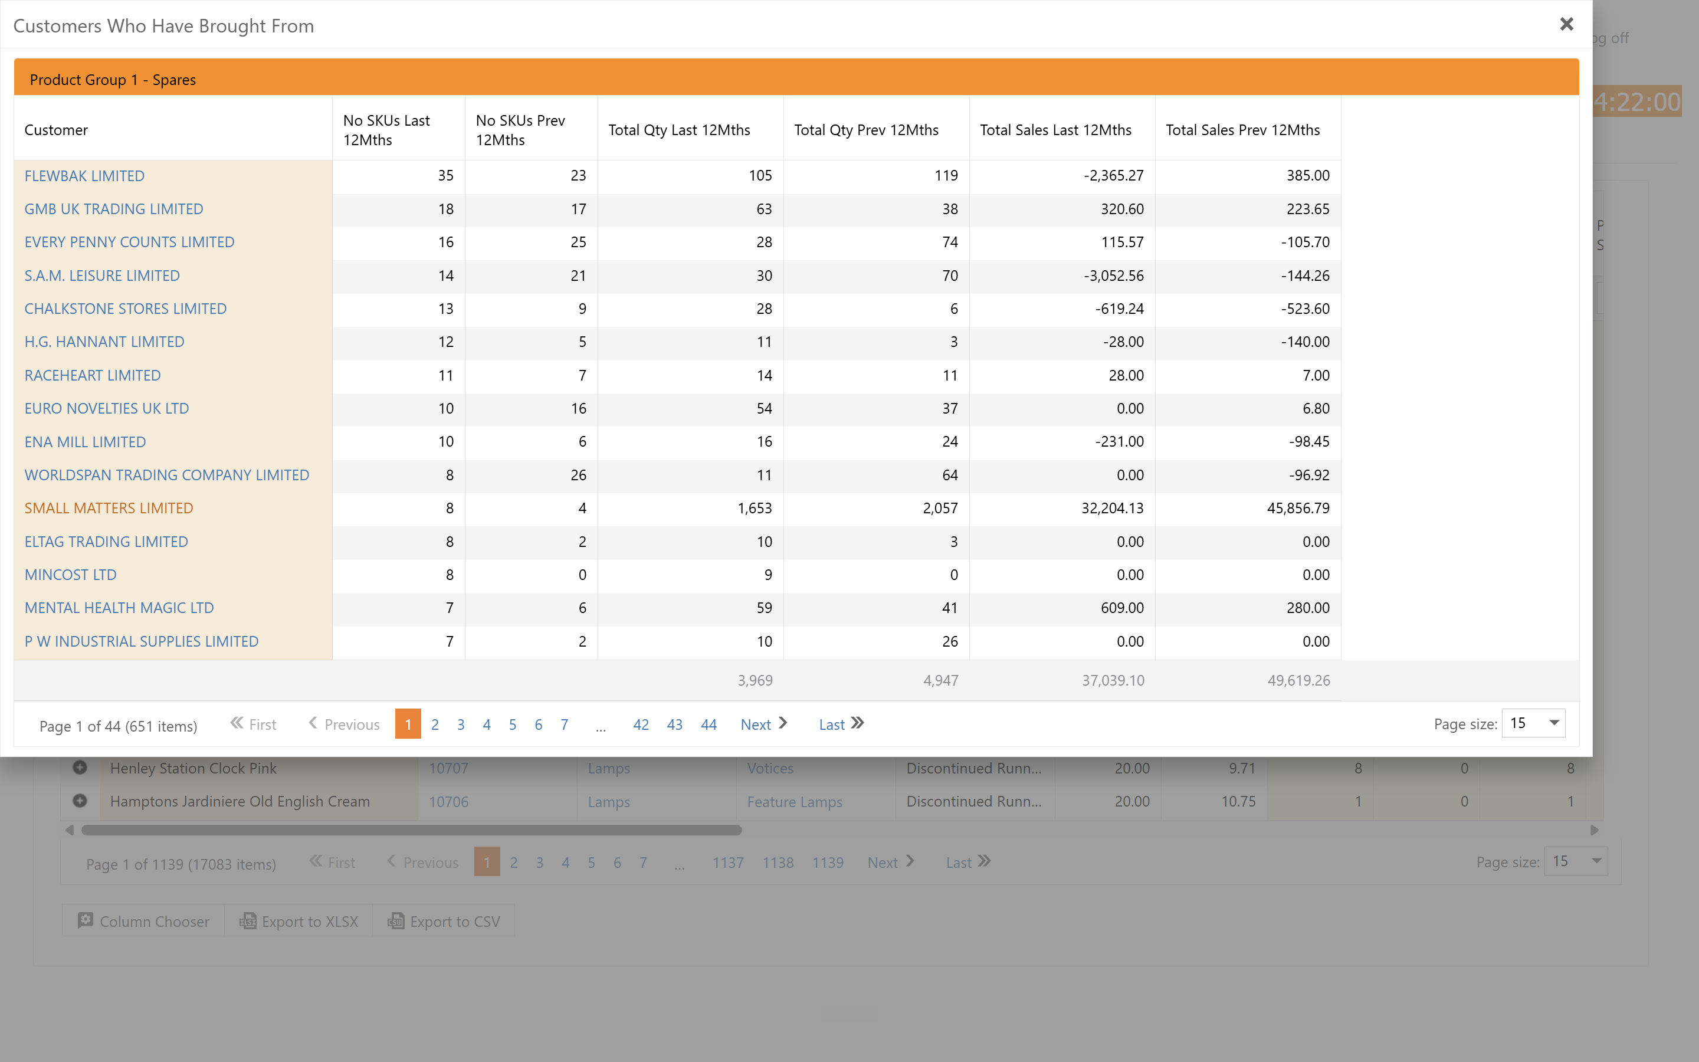Go to page 1137 in background pager

click(x=728, y=863)
